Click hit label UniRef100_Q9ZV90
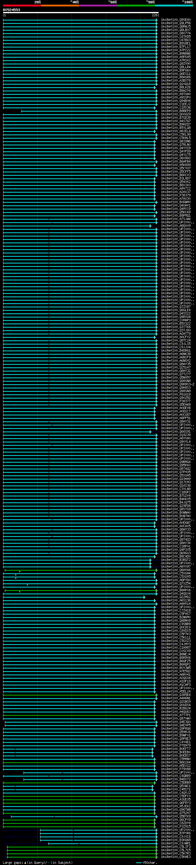 pyautogui.click(x=176, y=64)
